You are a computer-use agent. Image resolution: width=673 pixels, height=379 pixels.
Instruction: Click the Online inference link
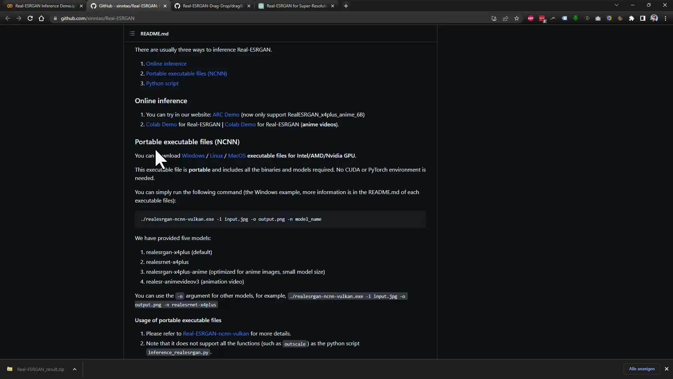(166, 64)
